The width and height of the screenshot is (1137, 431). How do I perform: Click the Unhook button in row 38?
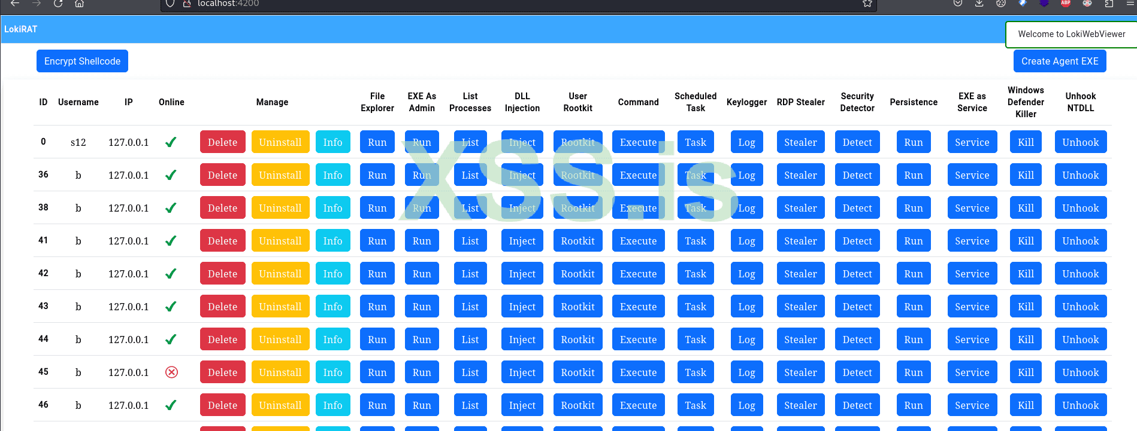pyautogui.click(x=1081, y=208)
